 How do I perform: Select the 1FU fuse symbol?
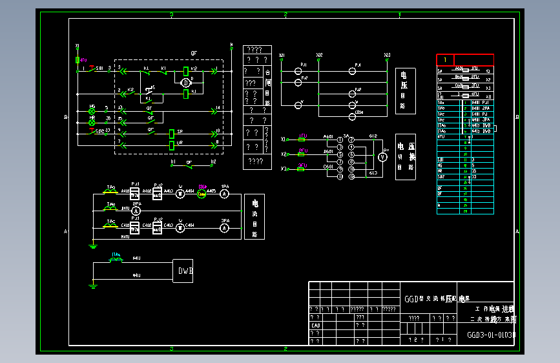(302, 140)
